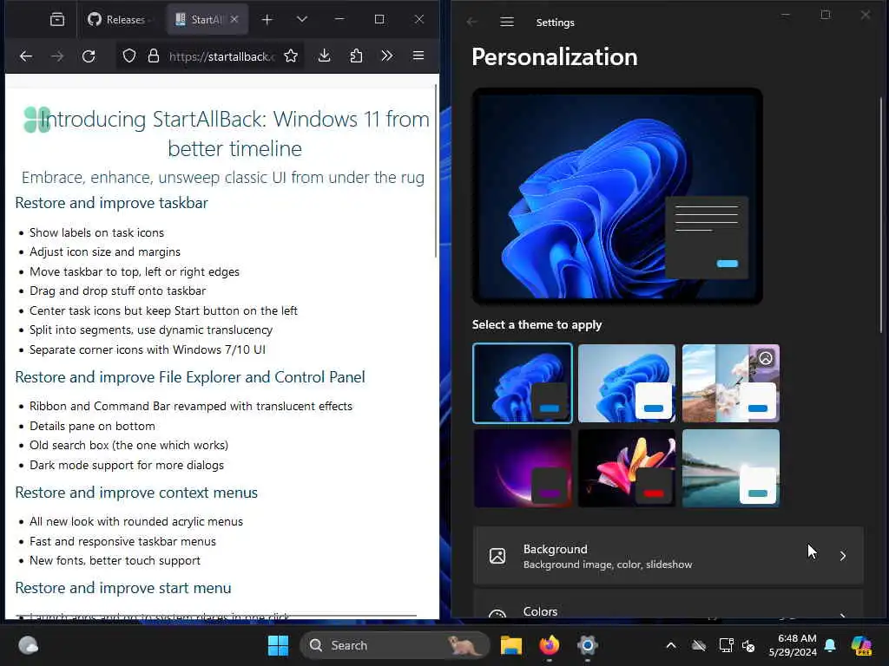Viewport: 889px width, 666px height.
Task: Bookmark this page with star icon
Action: [x=291, y=55]
